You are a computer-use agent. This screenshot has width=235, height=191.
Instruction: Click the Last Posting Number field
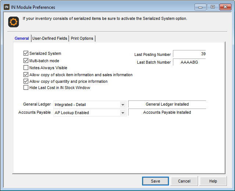(x=189, y=54)
